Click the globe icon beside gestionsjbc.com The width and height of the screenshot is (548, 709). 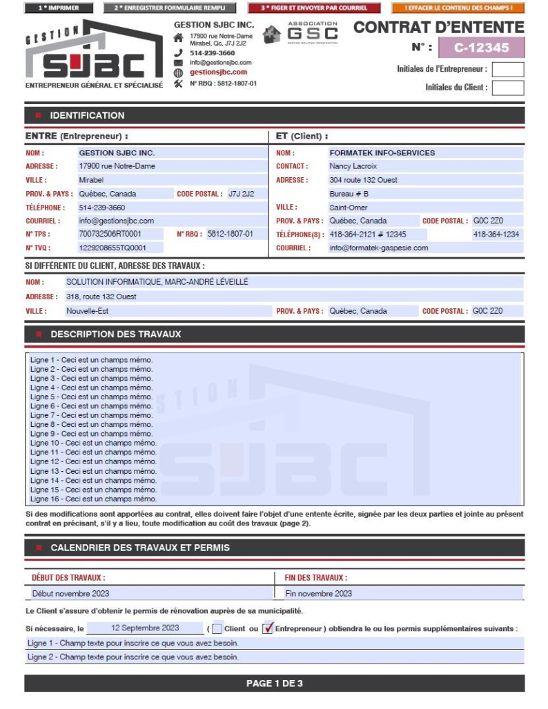(178, 72)
